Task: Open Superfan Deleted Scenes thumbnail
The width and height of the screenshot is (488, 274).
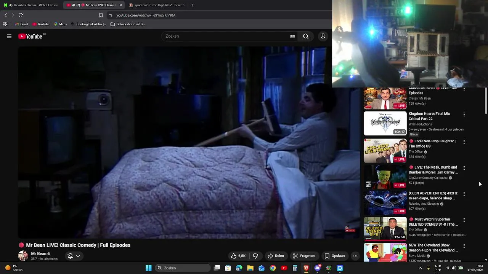Action: click(385, 229)
